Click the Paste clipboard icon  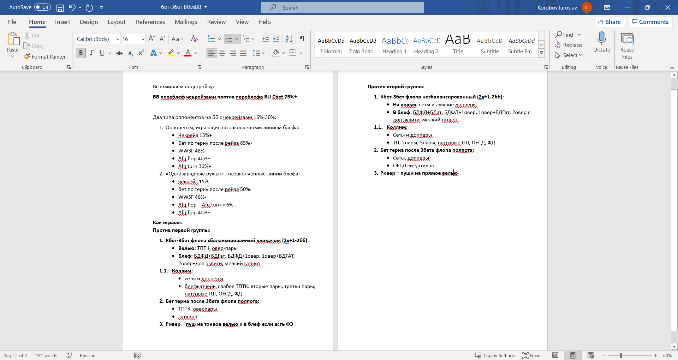point(13,39)
